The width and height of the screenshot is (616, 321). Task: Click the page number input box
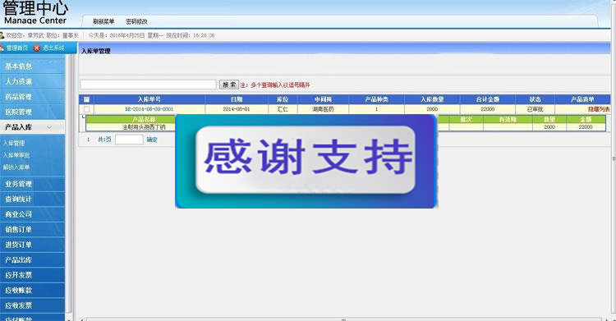click(x=129, y=140)
